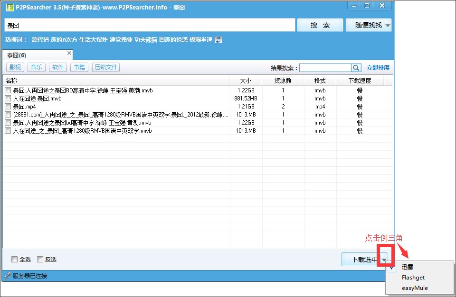Sort results by the 大小 column header
This screenshot has height=297, width=456.
coord(246,80)
